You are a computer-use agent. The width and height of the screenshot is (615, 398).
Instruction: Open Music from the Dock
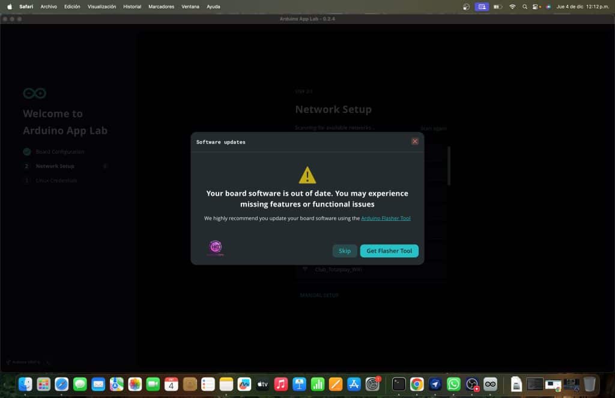[281, 384]
